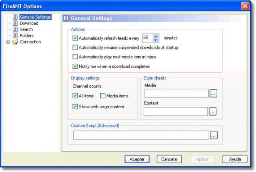Viewport: 256px width, 172px height.
Task: Click the Content style sheet input field
Action: 176,112
